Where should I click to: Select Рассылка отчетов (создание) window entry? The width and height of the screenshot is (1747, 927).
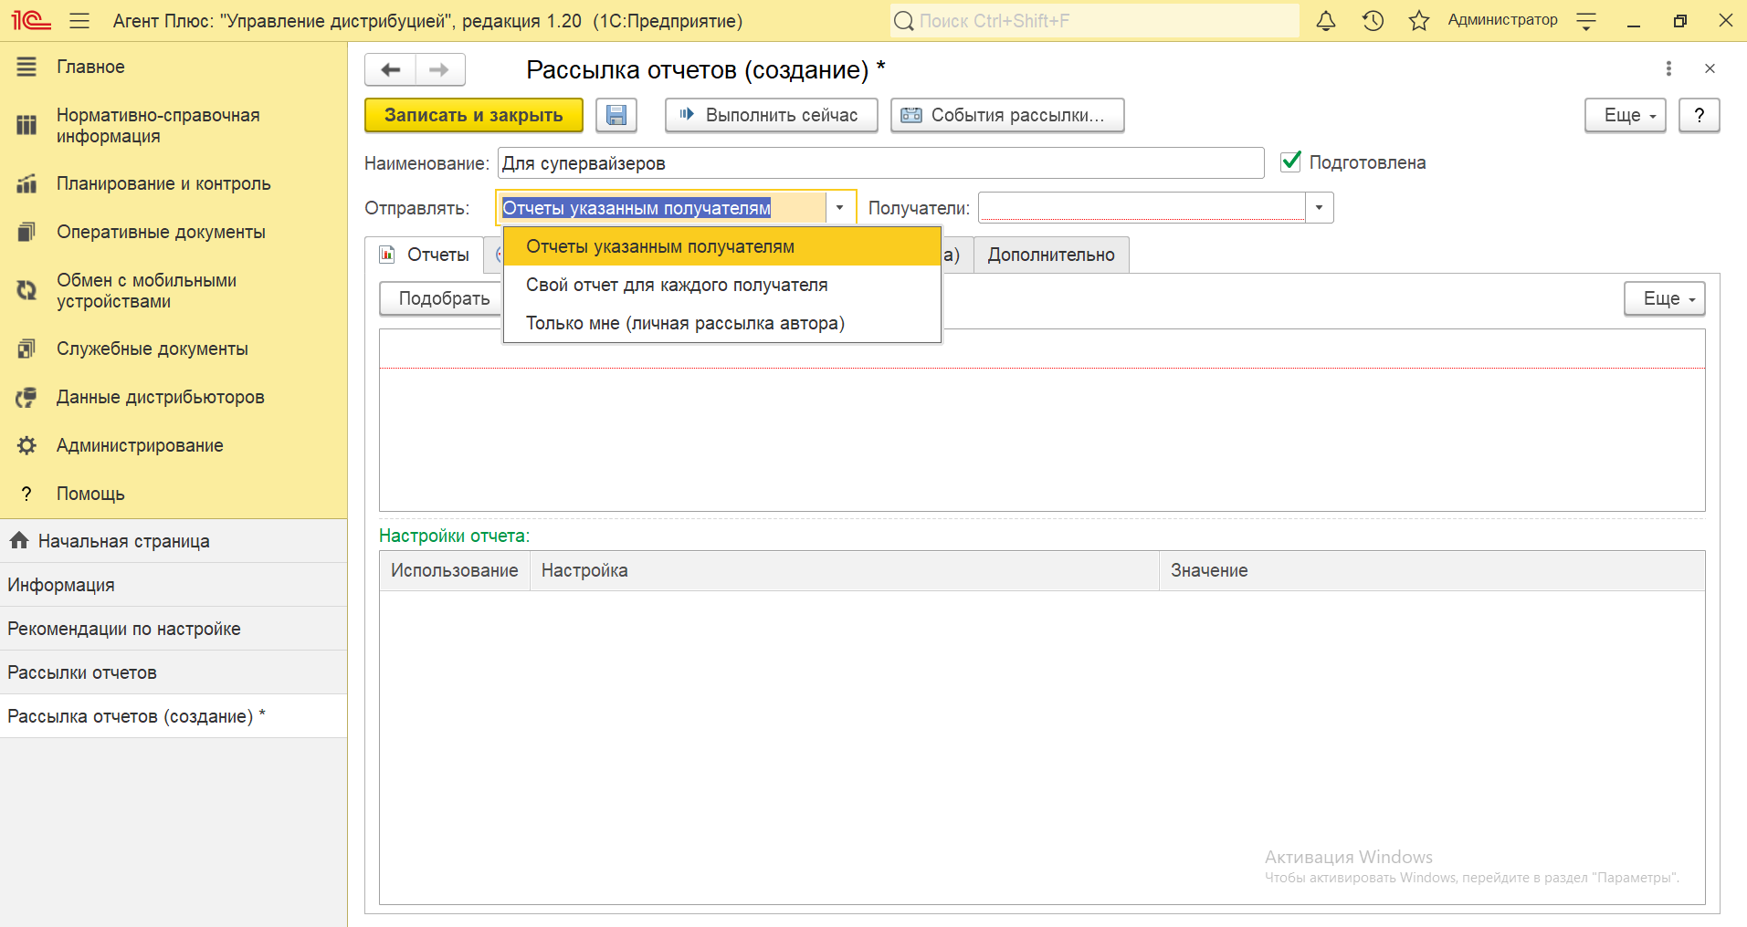pyautogui.click(x=174, y=716)
